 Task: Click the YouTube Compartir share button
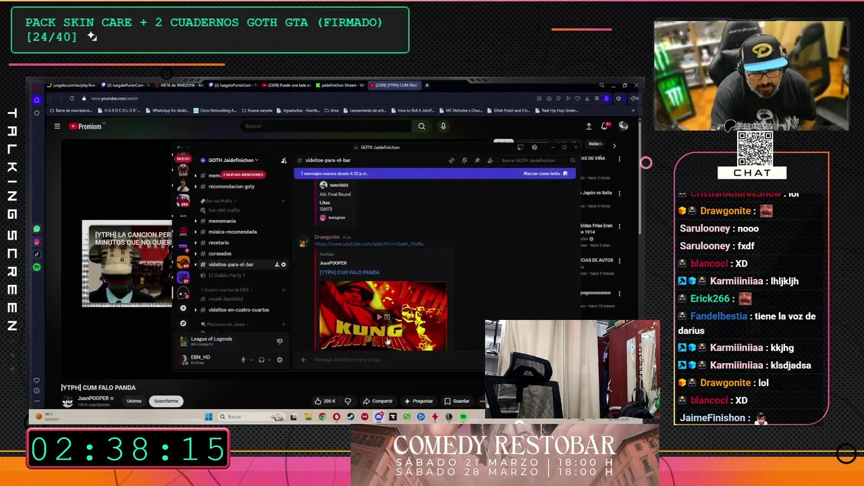[x=378, y=401]
